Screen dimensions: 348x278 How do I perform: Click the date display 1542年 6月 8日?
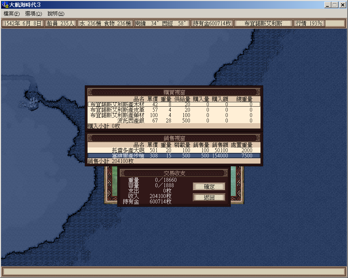point(23,24)
